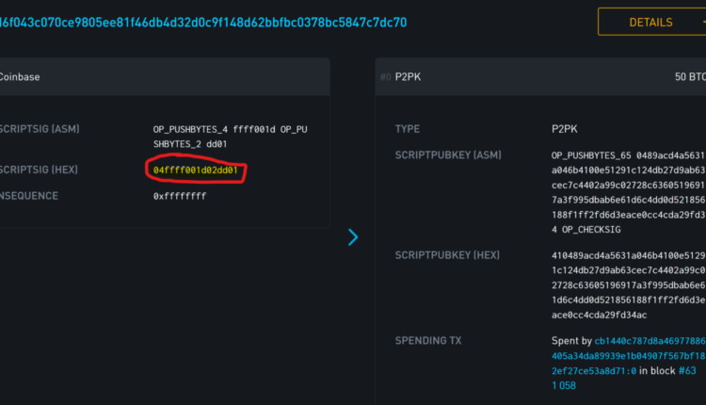Click the circled ScriptSig hex value

pos(196,170)
